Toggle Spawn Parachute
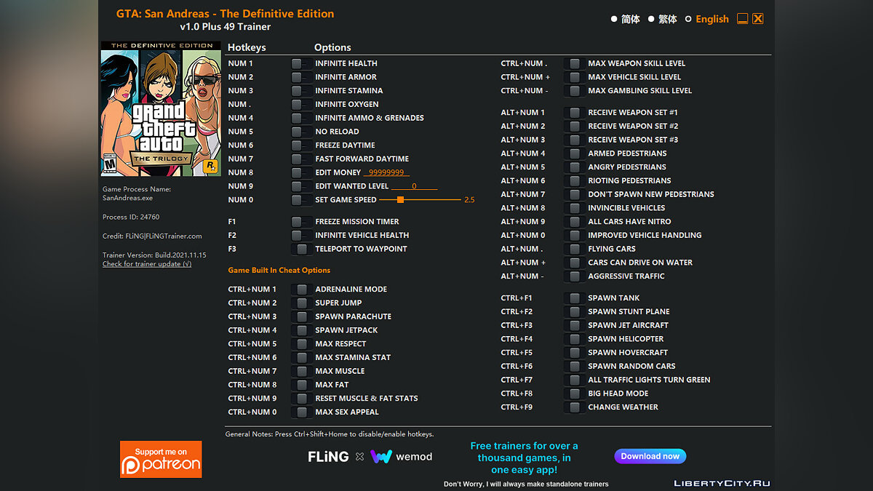873x491 pixels. (x=301, y=317)
